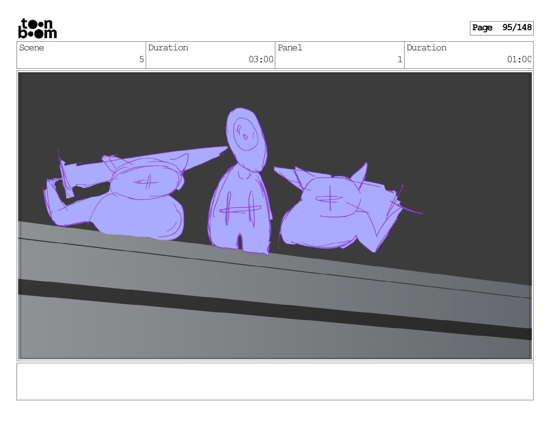Click the Panel label

coord(290,48)
